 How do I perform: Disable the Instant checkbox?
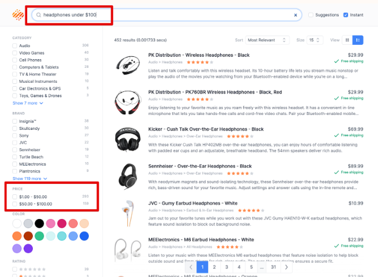point(346,15)
